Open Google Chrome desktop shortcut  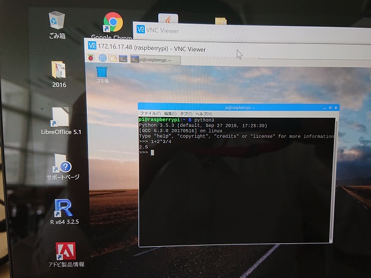(x=113, y=24)
